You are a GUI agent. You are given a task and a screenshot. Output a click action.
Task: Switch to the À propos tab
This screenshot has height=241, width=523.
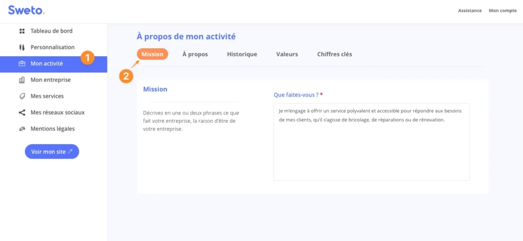tap(195, 54)
